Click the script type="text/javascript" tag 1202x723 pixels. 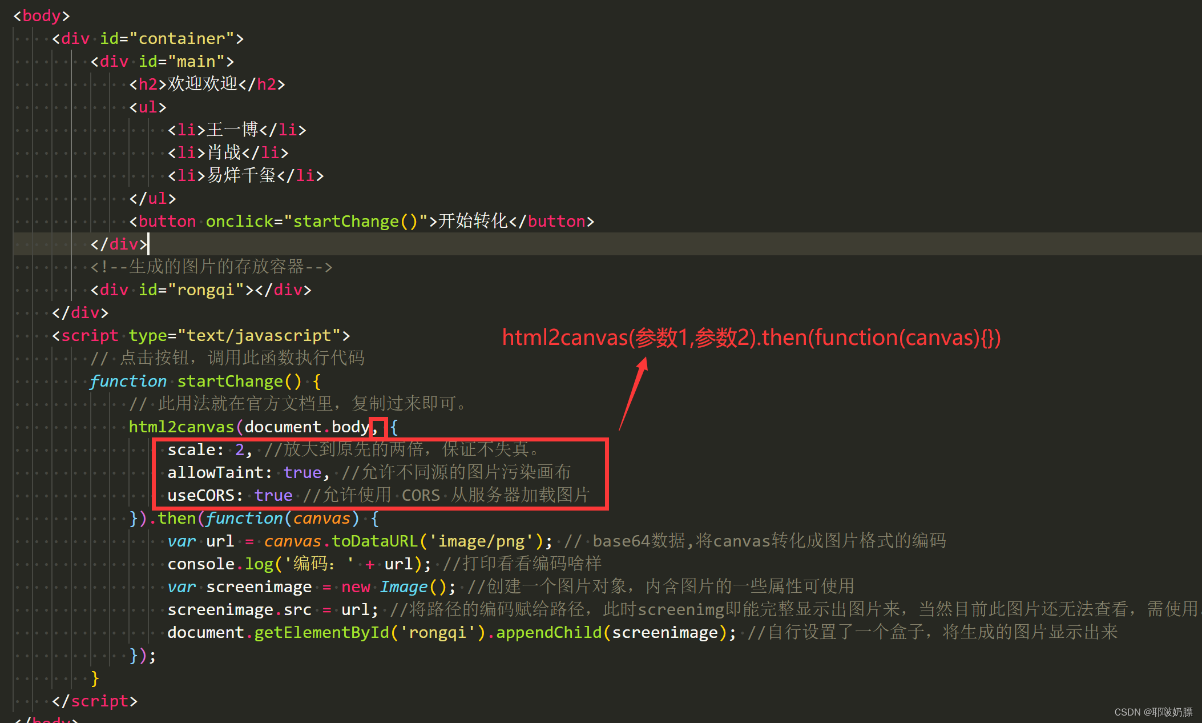click(x=201, y=335)
